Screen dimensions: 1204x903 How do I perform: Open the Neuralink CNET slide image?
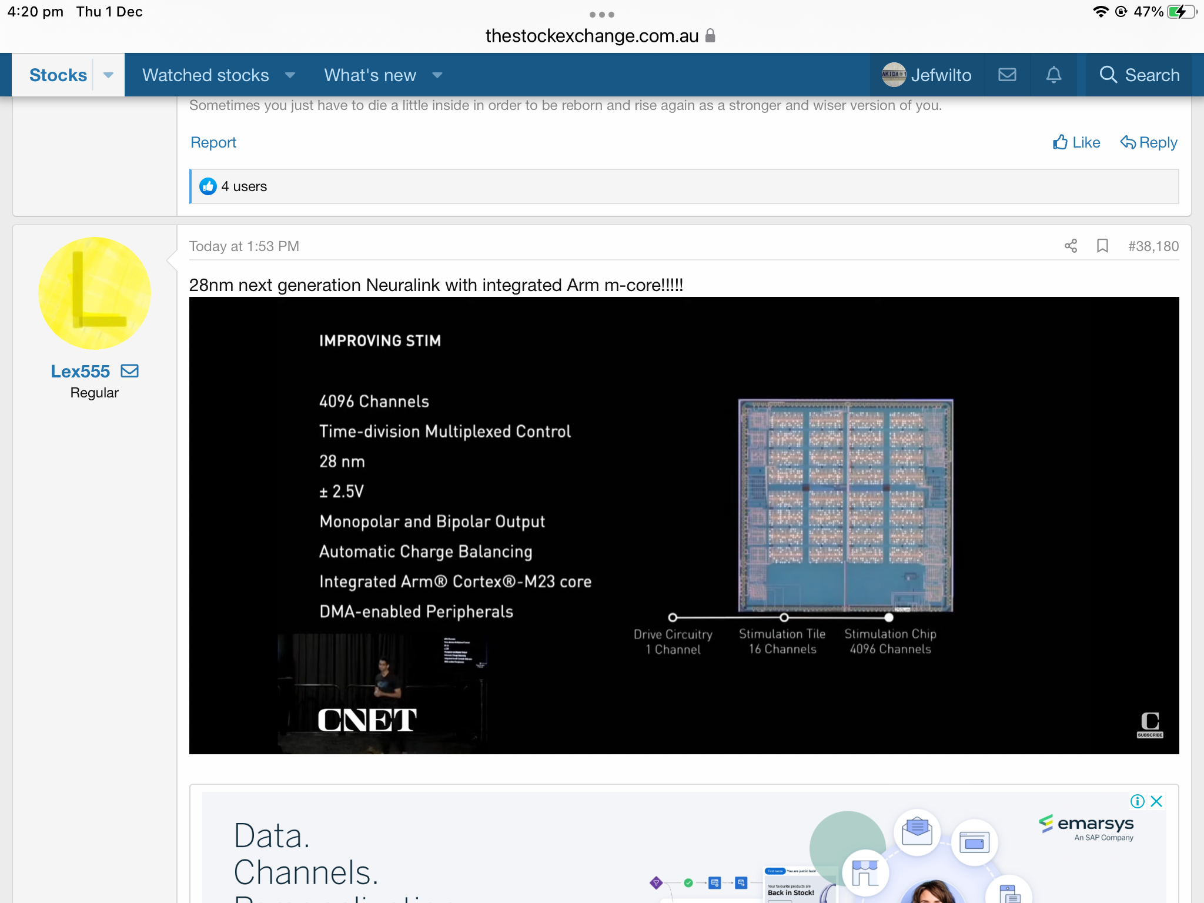[x=684, y=526]
